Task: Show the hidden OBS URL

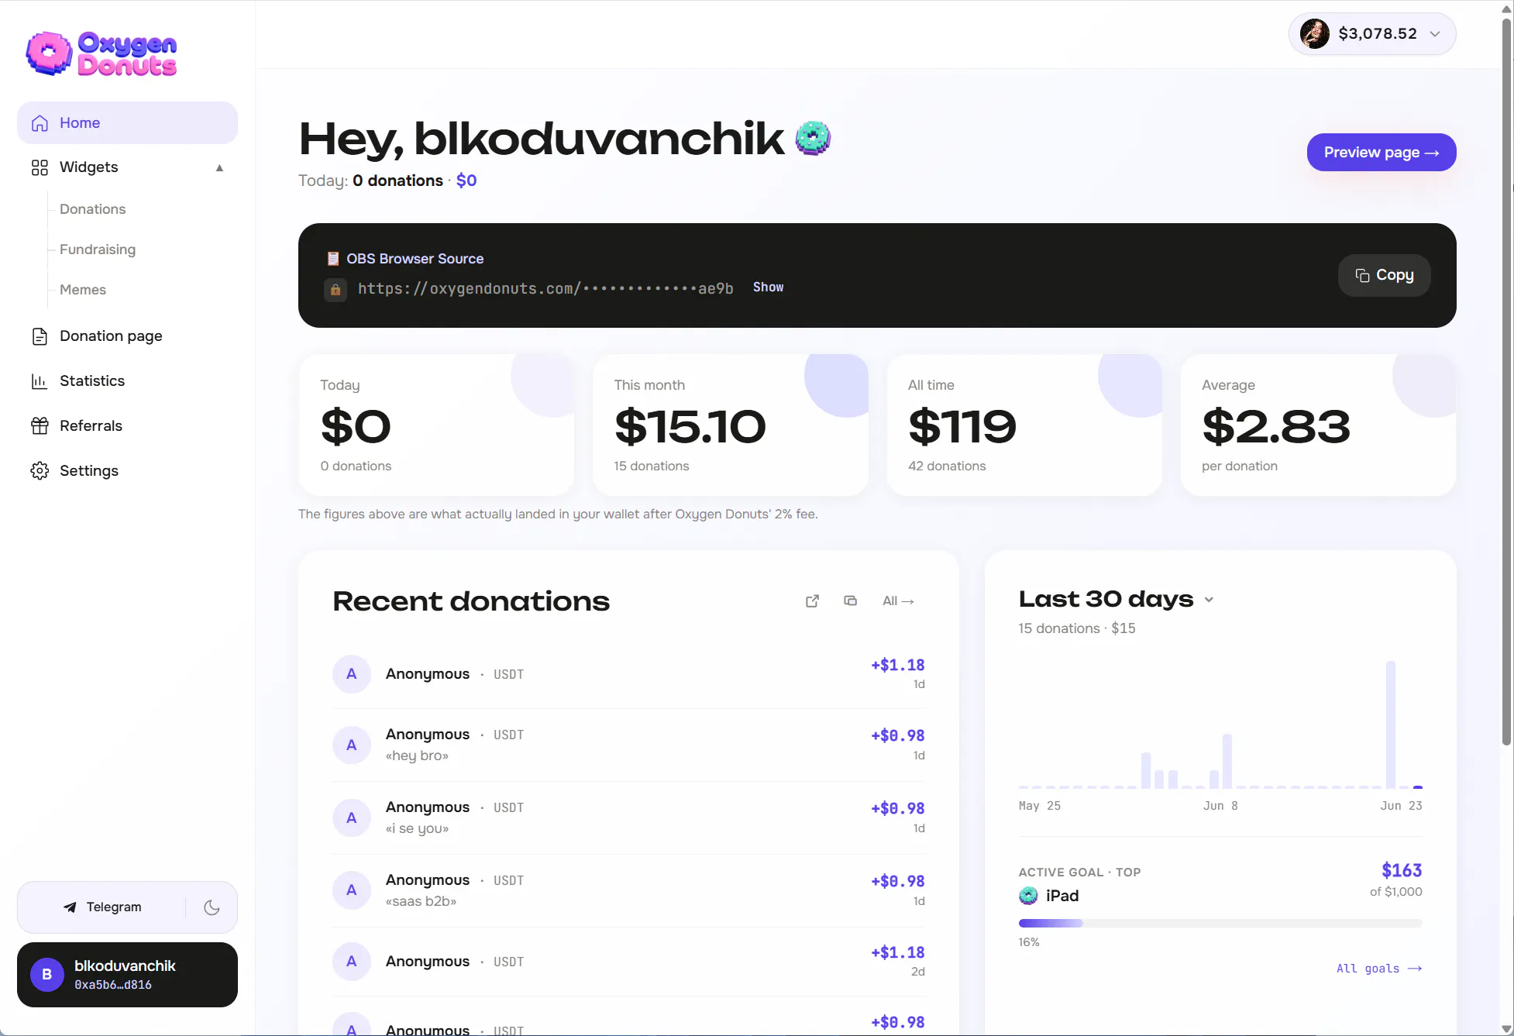Action: pos(768,287)
